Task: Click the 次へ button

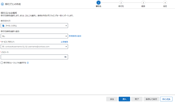Action: (124, 99)
